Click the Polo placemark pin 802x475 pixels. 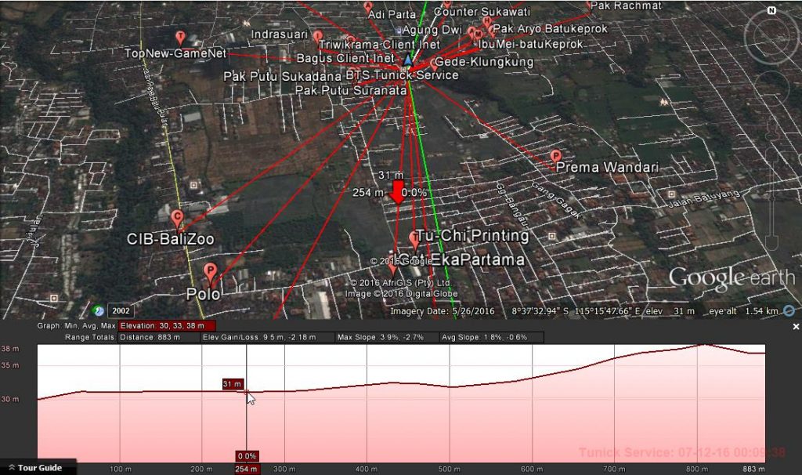point(210,272)
